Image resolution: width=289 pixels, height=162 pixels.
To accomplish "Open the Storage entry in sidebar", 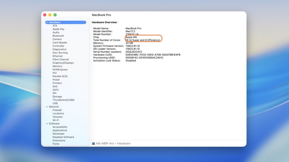I will tap(57, 96).
